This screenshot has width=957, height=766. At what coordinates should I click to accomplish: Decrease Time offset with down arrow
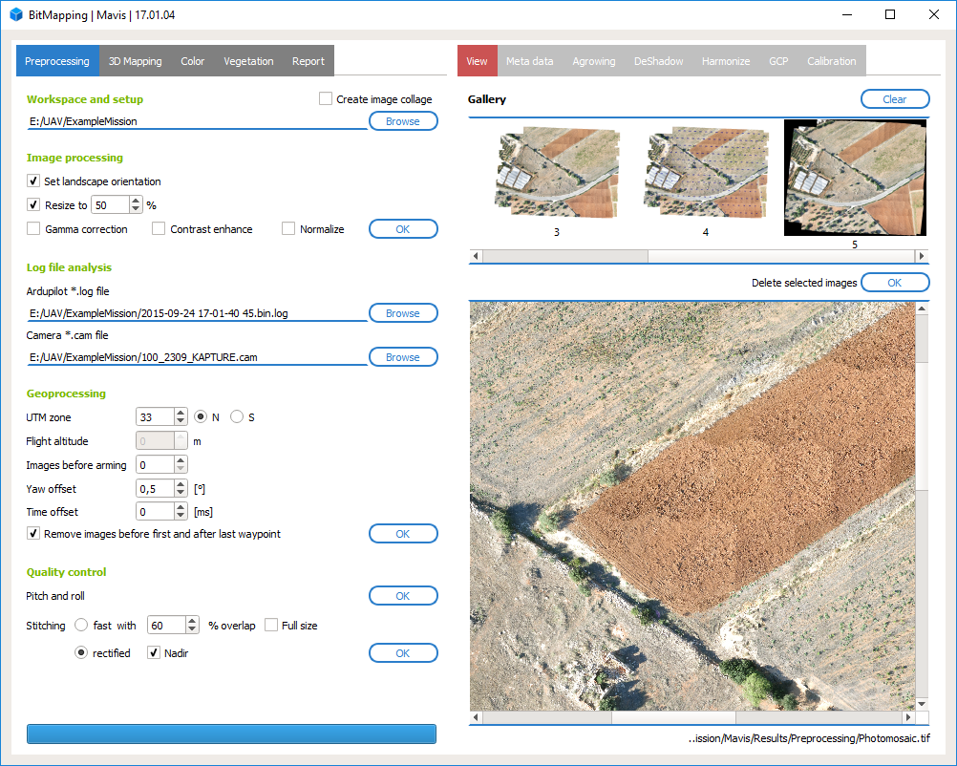pyautogui.click(x=181, y=517)
